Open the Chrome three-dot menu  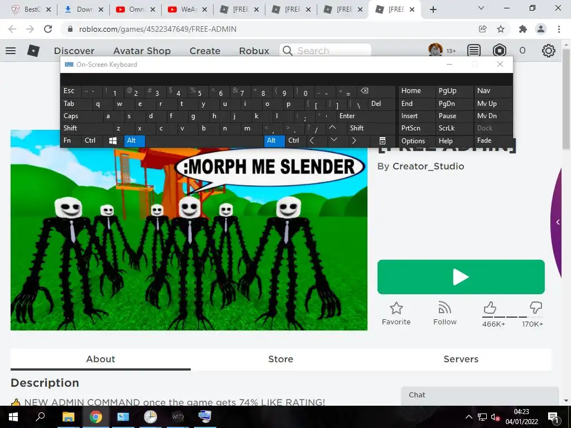(x=559, y=29)
